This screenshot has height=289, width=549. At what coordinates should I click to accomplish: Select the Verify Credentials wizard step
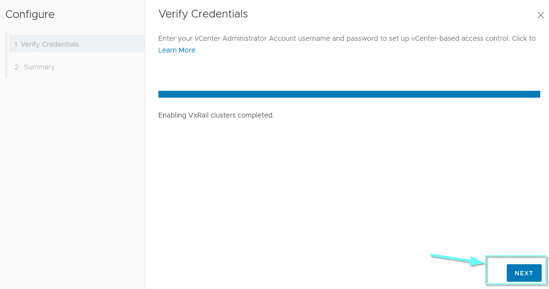click(77, 44)
